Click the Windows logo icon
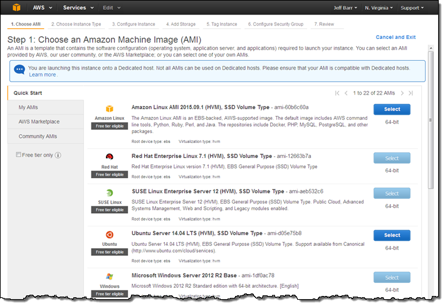Viewport: 445px width, 306px height. click(109, 276)
